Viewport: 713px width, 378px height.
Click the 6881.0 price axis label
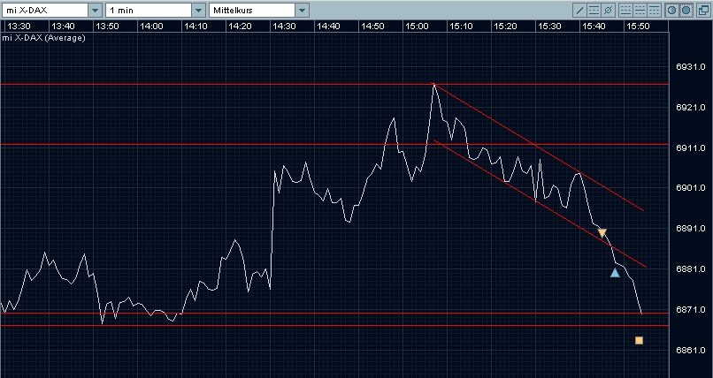691,269
